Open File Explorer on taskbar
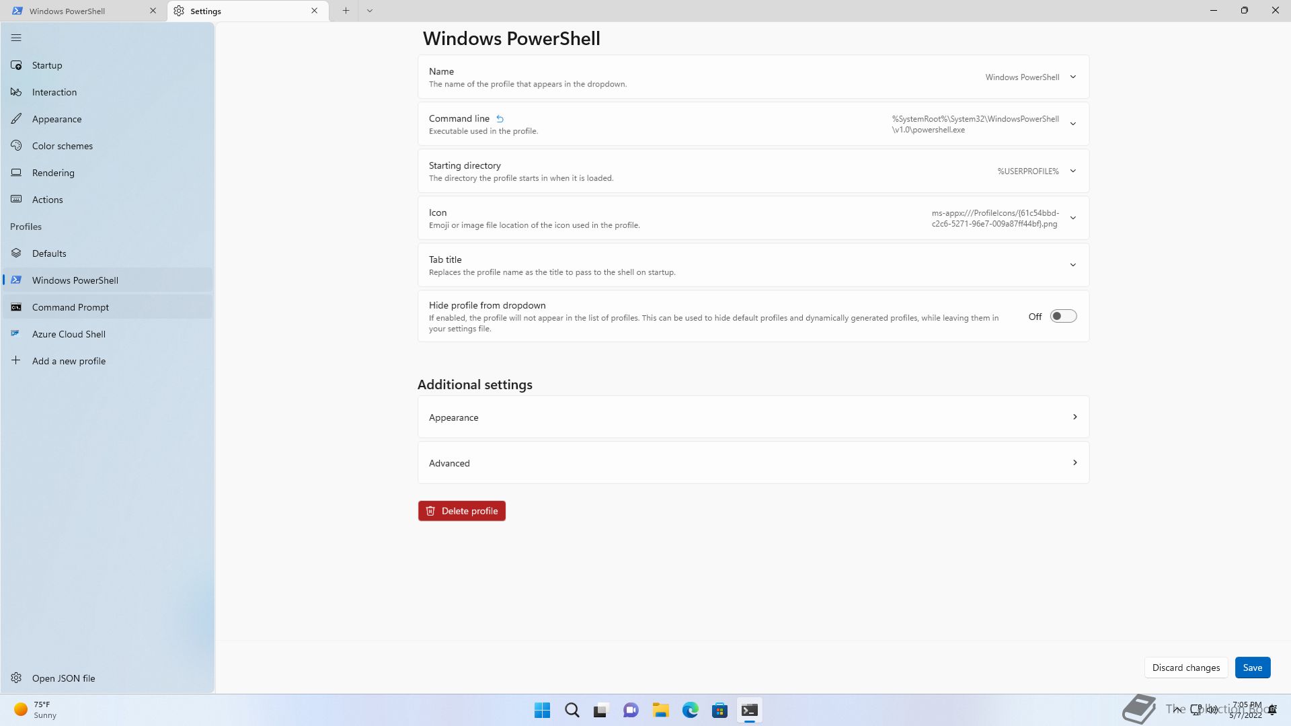Image resolution: width=1291 pixels, height=726 pixels. click(x=660, y=710)
